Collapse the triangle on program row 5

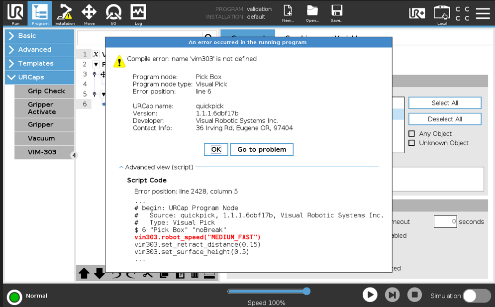pyautogui.click(x=103, y=94)
